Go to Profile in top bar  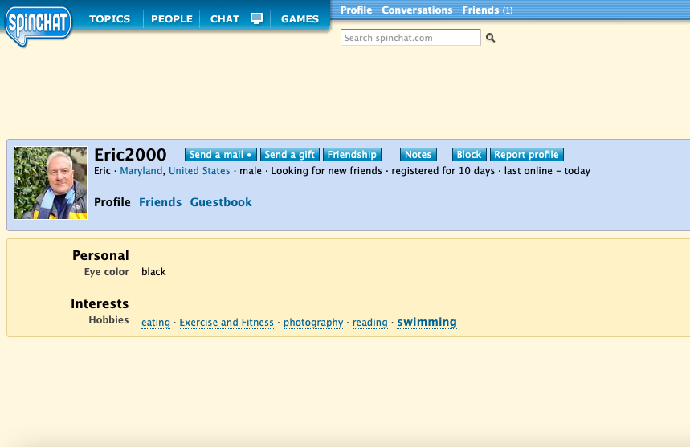coord(356,10)
